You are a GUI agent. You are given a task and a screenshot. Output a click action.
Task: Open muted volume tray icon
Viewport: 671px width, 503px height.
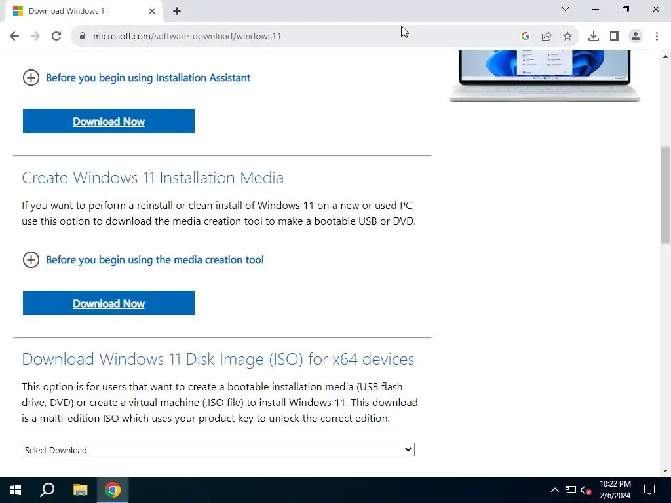point(586,490)
